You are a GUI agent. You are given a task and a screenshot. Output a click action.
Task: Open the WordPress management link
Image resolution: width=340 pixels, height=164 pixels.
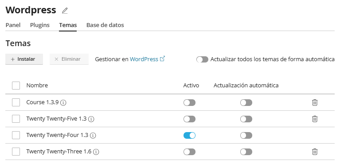[x=144, y=59]
